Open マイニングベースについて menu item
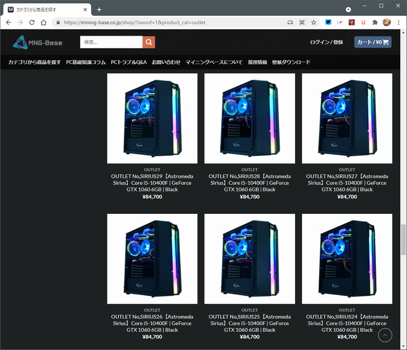 (x=214, y=62)
